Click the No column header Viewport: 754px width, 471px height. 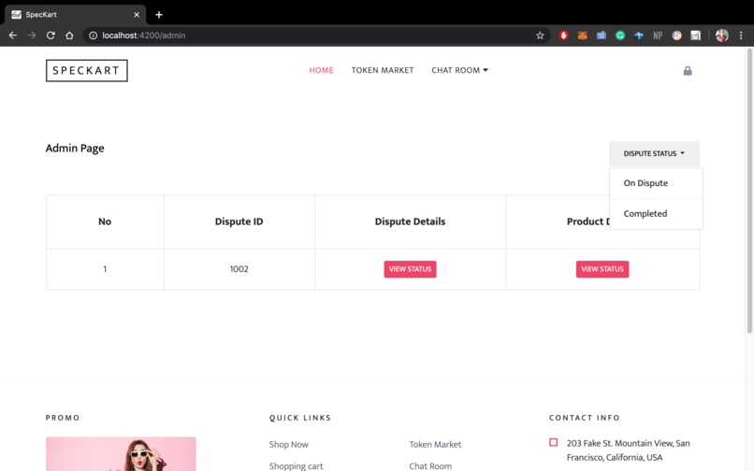[105, 221]
